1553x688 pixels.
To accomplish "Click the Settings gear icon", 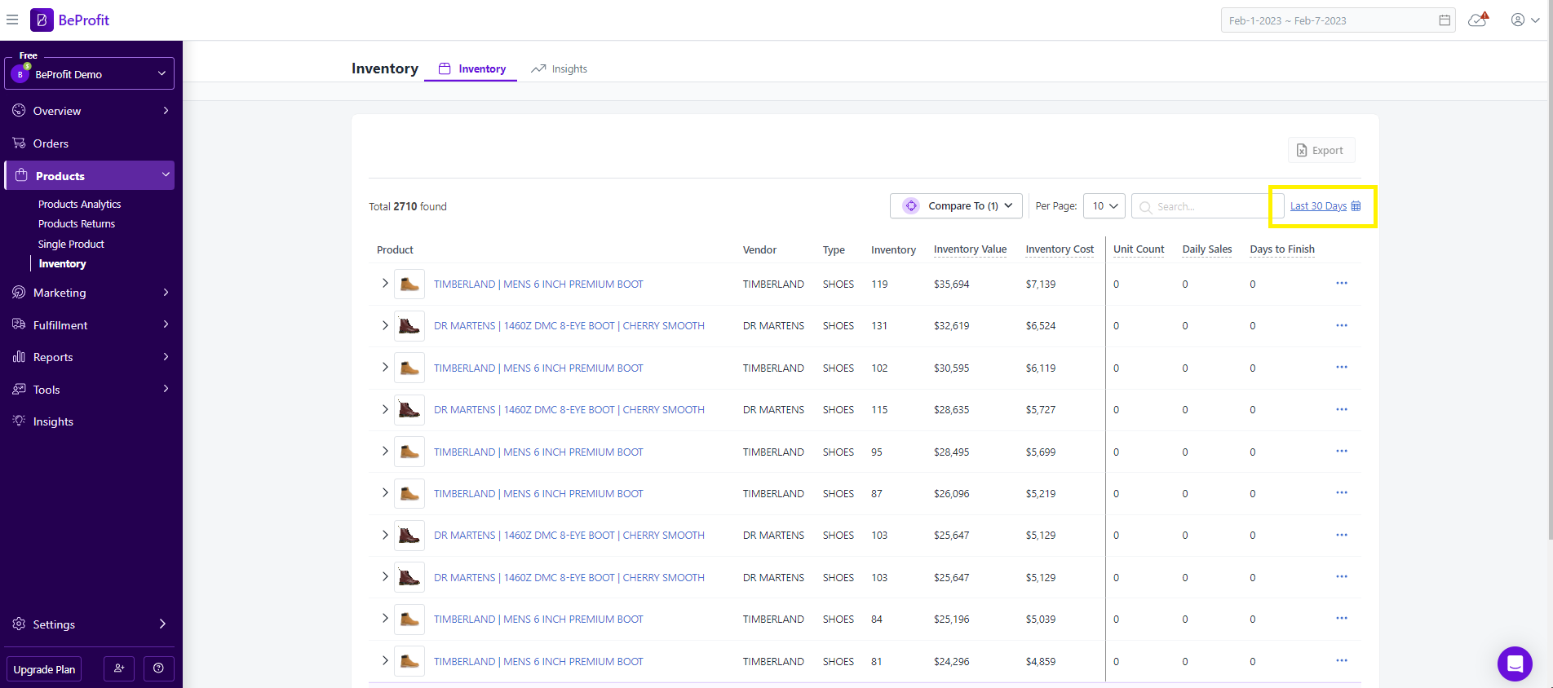I will (19, 624).
